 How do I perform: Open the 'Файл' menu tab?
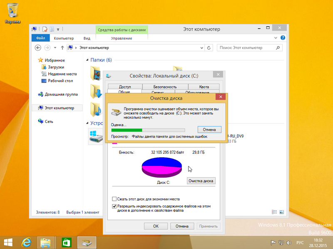click(x=40, y=38)
